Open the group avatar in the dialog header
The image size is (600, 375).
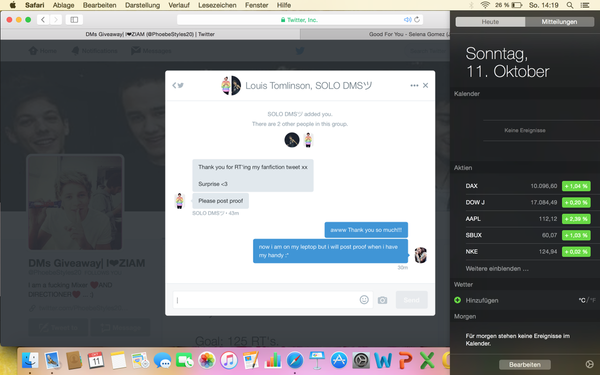point(231,85)
